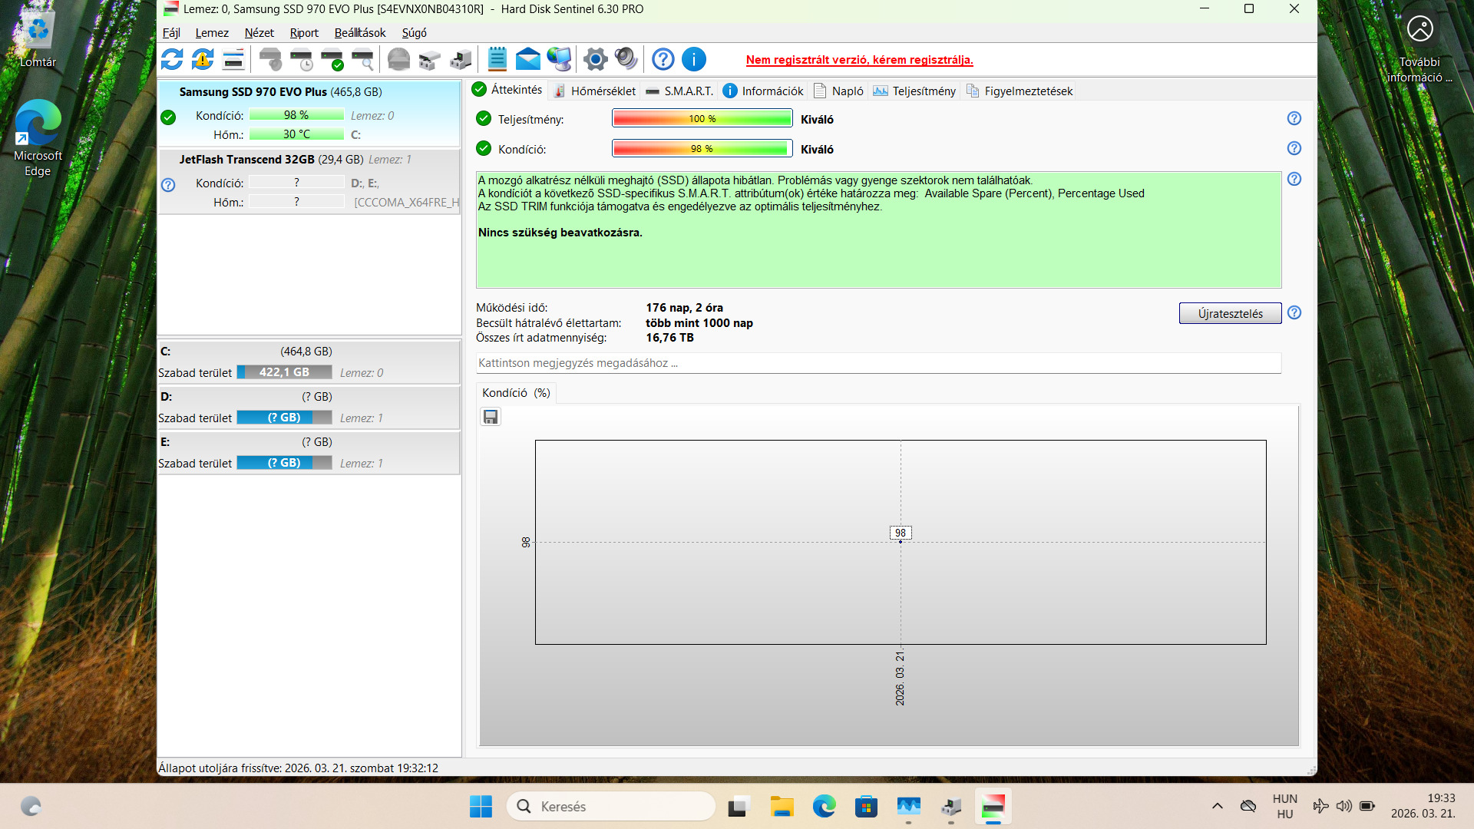
Task: Save the chart with floppy disk icon
Action: tap(491, 417)
